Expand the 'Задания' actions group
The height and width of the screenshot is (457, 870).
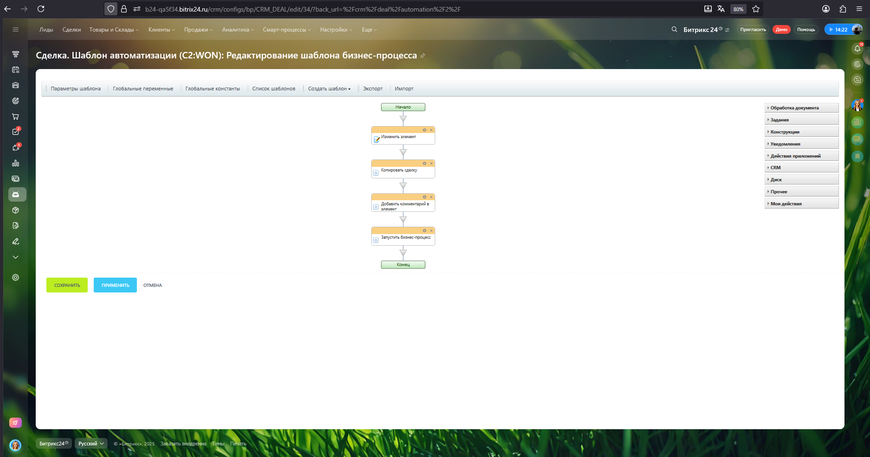(801, 120)
